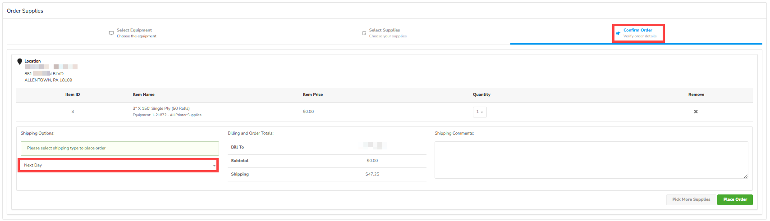This screenshot has height=221, width=770.
Task: Remove the Single Ply item with X icon
Action: pyautogui.click(x=696, y=112)
